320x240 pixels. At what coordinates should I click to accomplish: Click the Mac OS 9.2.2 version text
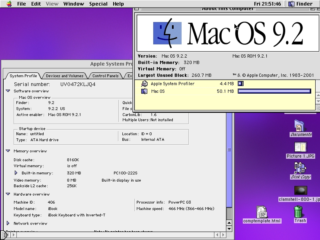click(174, 56)
